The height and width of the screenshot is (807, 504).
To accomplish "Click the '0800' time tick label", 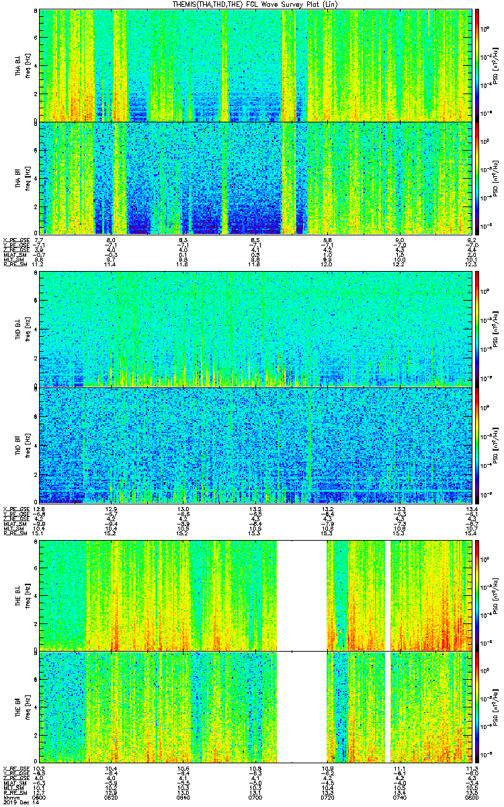I will pyautogui.click(x=471, y=798).
